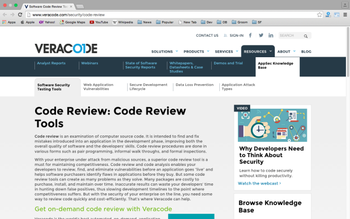Click the Browse Knowledge Base heading
Viewport: 350px width, 219px height.
click(x=270, y=207)
